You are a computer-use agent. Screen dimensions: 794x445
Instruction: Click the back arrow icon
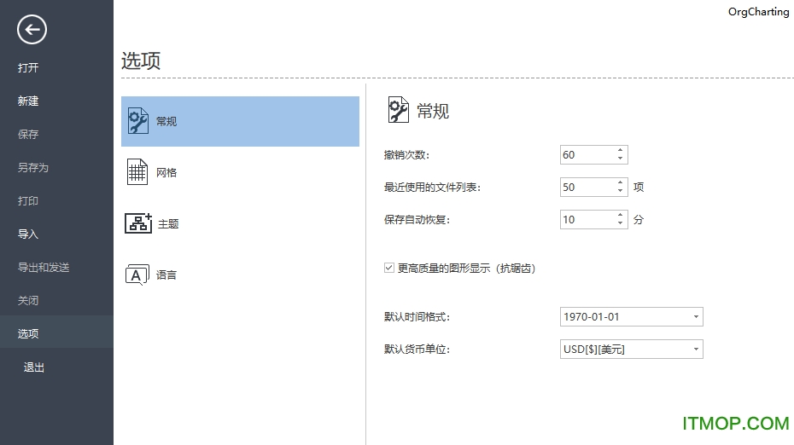click(32, 31)
